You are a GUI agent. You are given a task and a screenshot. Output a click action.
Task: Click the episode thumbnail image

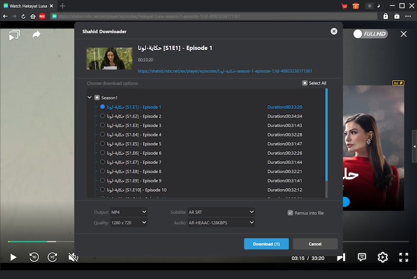click(x=110, y=58)
